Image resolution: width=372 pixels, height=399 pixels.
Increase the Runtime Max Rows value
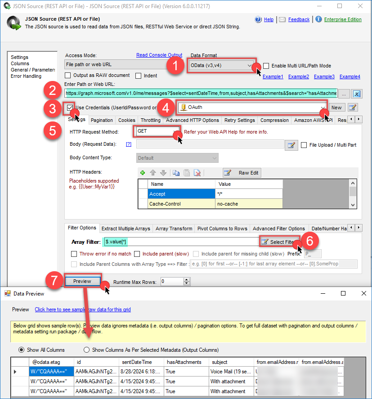187,279
